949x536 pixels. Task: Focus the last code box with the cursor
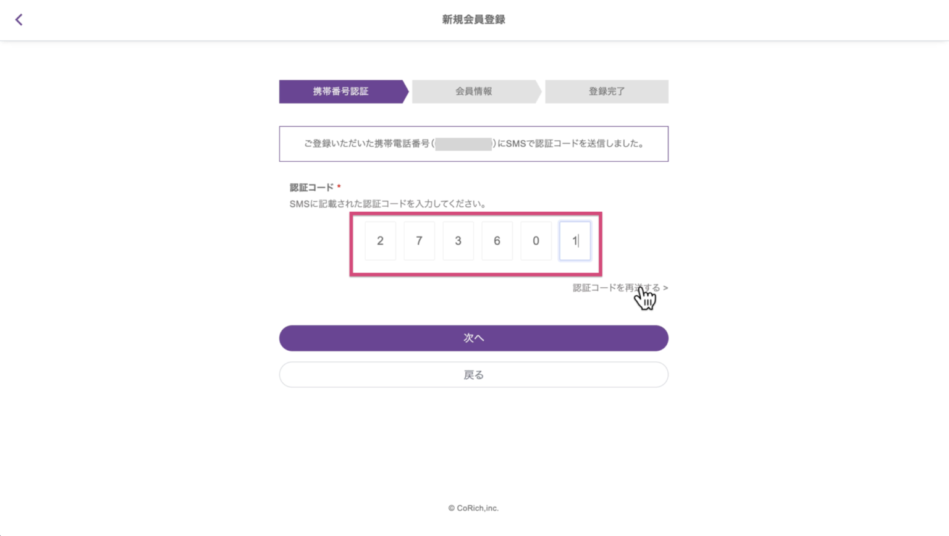tap(575, 241)
